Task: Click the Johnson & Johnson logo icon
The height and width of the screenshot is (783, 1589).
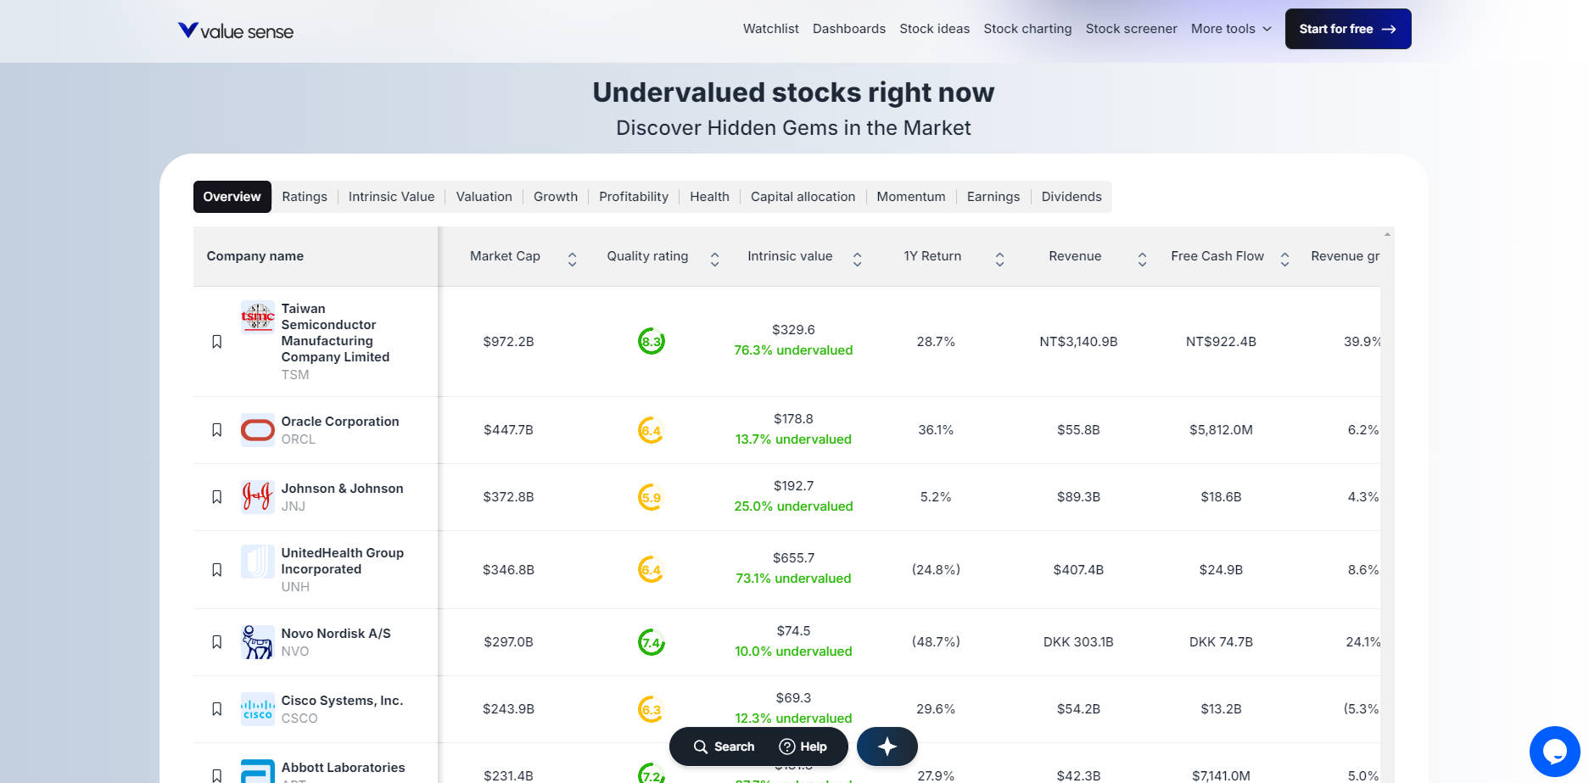Action: tap(257, 497)
